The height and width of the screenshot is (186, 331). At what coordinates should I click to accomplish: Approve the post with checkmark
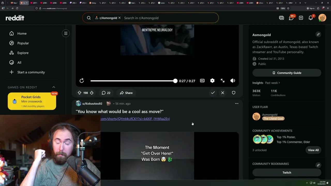click(x=213, y=93)
